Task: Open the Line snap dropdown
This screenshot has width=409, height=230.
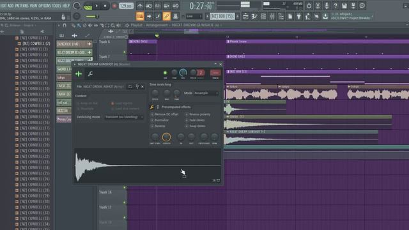Action: 194,16
